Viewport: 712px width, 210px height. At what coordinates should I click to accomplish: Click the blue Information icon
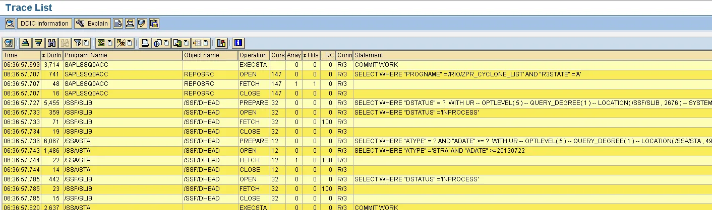click(238, 43)
